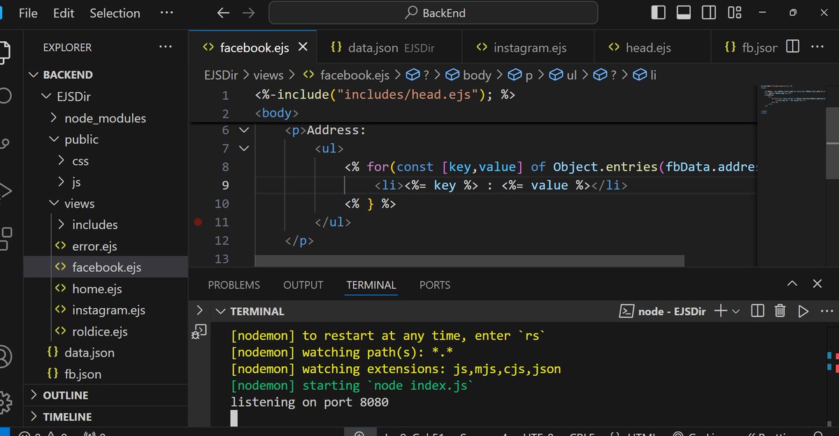Expand the TIMELINE section
839x436 pixels.
coord(106,416)
